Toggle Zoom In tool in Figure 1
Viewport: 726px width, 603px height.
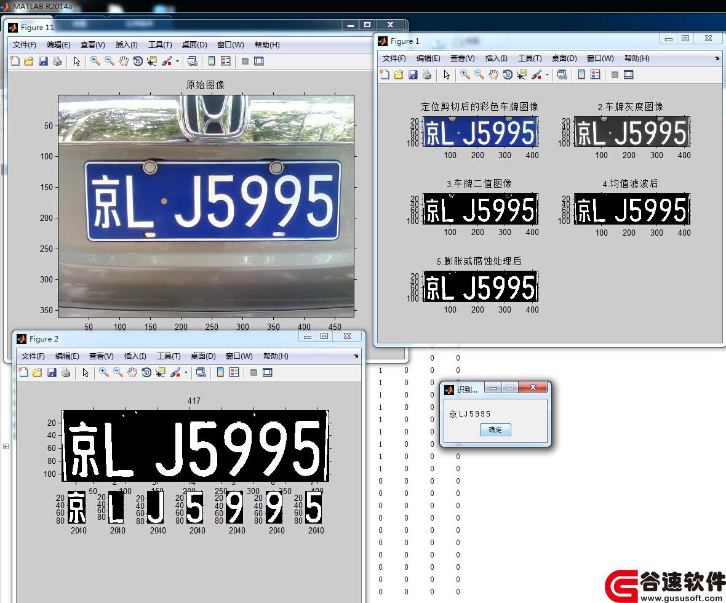tap(465, 74)
